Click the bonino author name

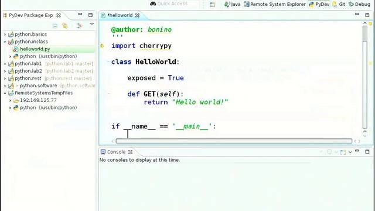pyautogui.click(x=159, y=30)
